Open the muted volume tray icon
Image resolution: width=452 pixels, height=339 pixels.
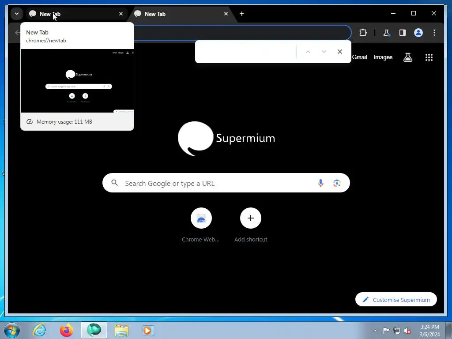[407, 331]
